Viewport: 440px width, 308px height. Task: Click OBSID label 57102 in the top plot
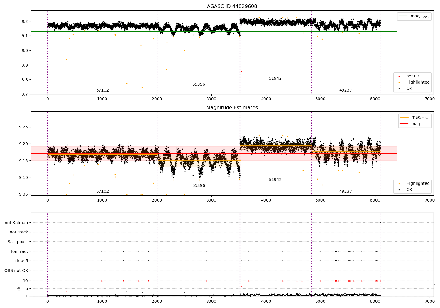pyautogui.click(x=102, y=90)
